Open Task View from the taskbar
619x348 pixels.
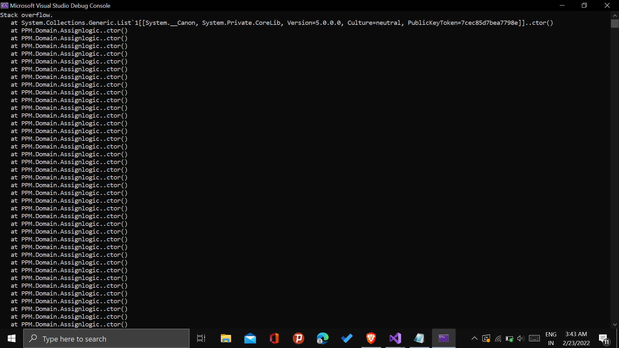(x=201, y=338)
